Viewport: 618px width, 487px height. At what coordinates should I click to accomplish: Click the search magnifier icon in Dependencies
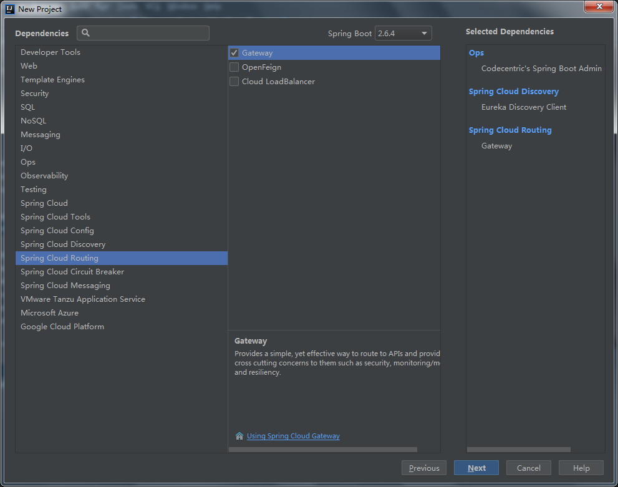pos(85,33)
